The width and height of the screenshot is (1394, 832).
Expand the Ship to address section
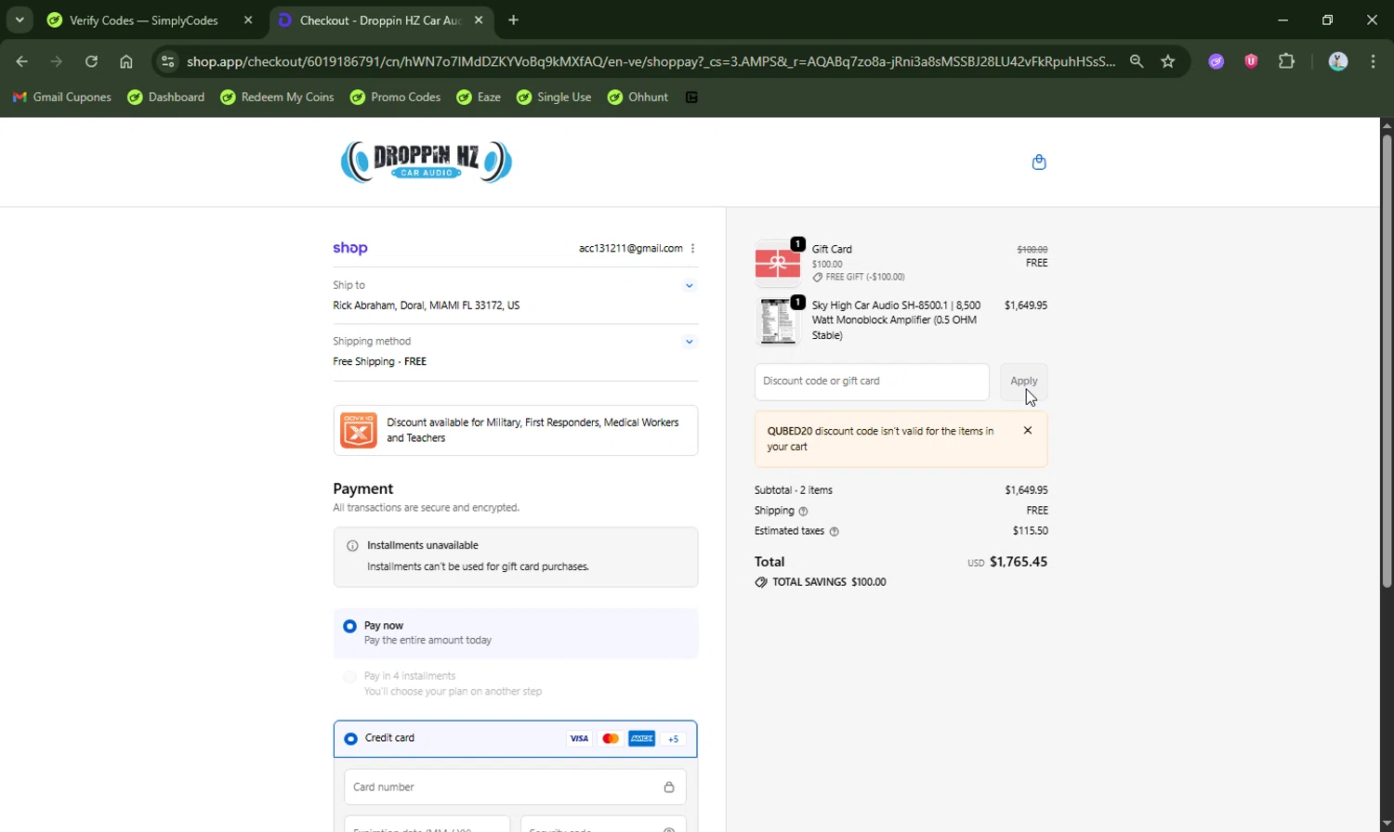[690, 286]
